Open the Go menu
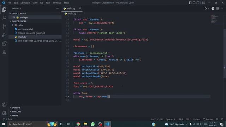This screenshot has width=226, height=127. click(42, 3)
